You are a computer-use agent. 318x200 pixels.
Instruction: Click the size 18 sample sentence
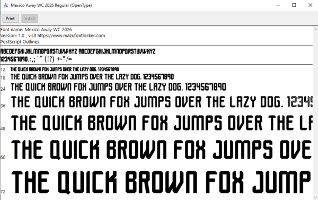92,77
